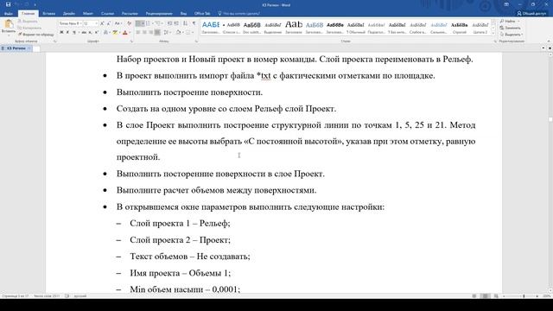Expand the Styles gallery more arrow

[x=493, y=33]
